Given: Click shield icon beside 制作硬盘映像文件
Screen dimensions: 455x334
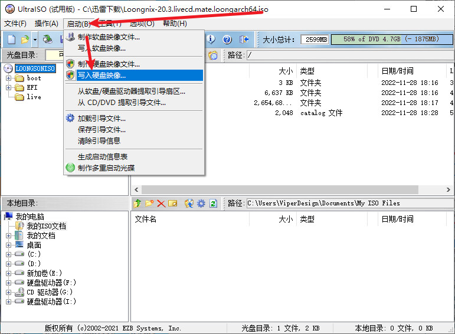Looking at the screenshot, I should point(70,64).
